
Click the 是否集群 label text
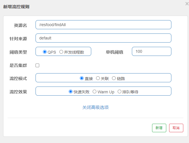18,65
